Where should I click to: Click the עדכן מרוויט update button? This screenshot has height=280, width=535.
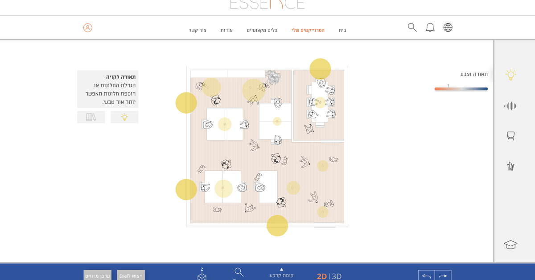[x=97, y=276]
